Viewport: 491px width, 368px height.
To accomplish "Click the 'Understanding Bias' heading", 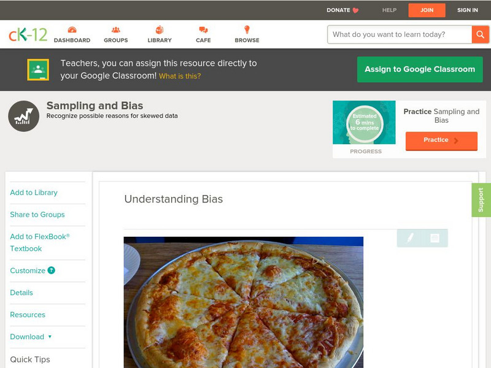I will 174,199.
